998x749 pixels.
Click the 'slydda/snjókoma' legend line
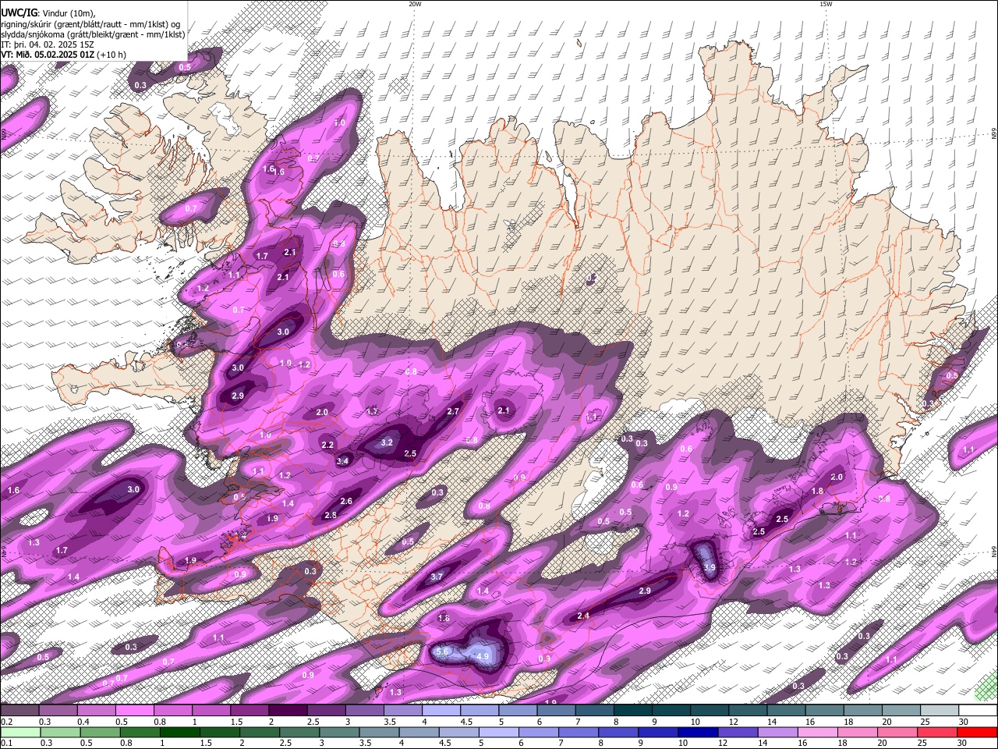coord(93,34)
